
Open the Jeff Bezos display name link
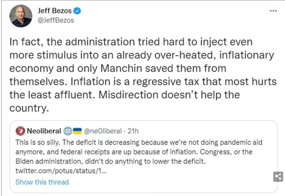tap(55, 11)
